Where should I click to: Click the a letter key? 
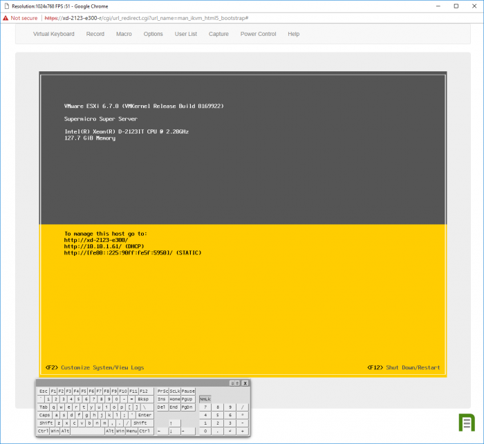click(x=56, y=415)
